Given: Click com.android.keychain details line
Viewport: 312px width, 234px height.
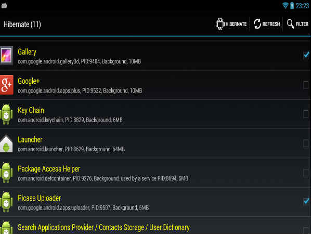Looking at the screenshot, I should pyautogui.click(x=70, y=120).
